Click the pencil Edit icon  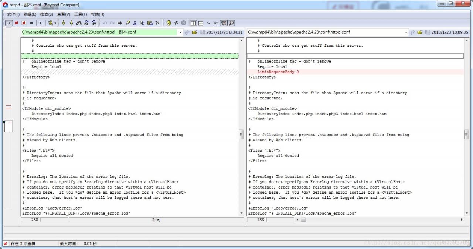point(127,23)
